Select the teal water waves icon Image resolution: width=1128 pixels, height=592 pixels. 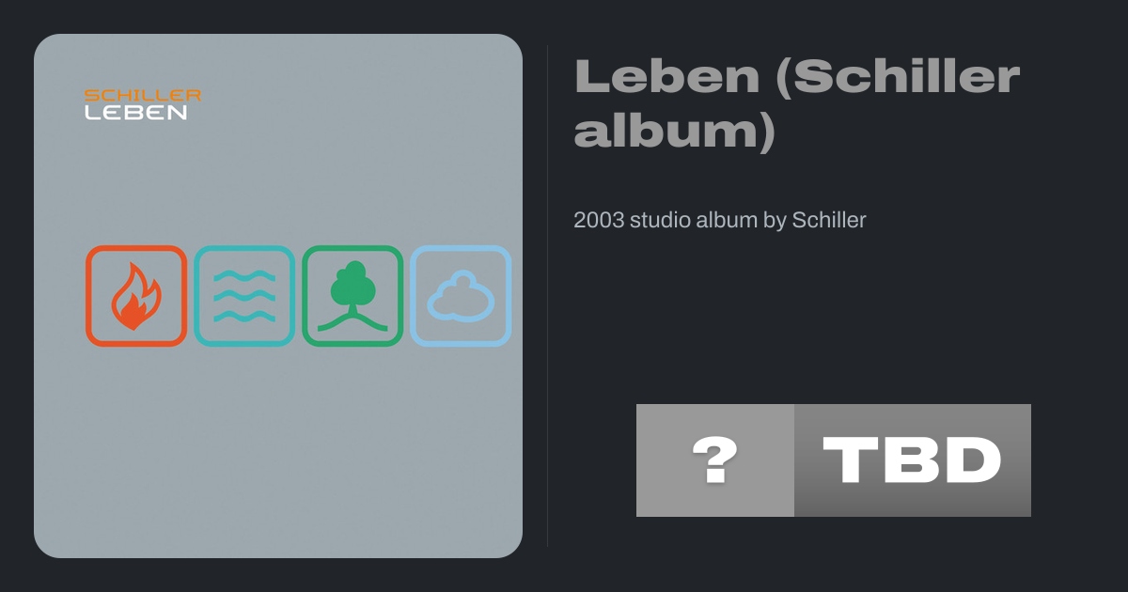coord(244,296)
